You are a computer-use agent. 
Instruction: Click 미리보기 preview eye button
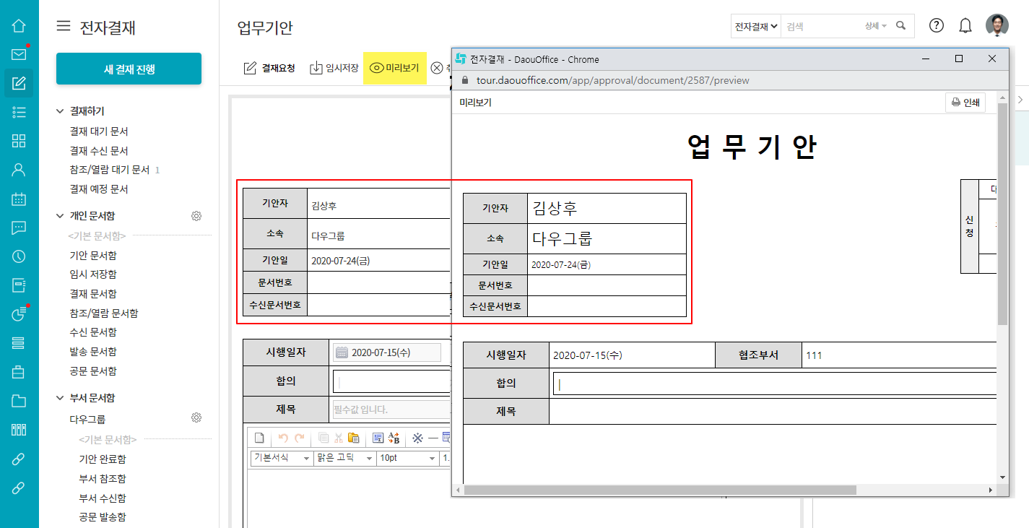coord(394,68)
